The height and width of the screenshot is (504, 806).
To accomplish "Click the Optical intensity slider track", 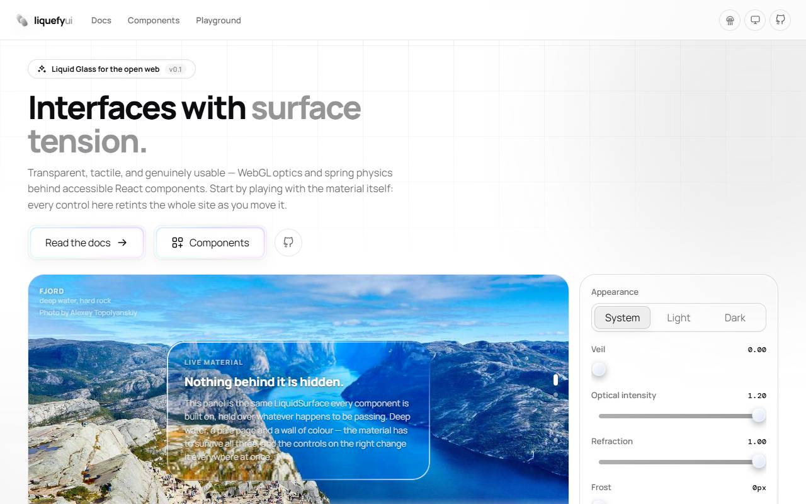I will [x=679, y=416].
